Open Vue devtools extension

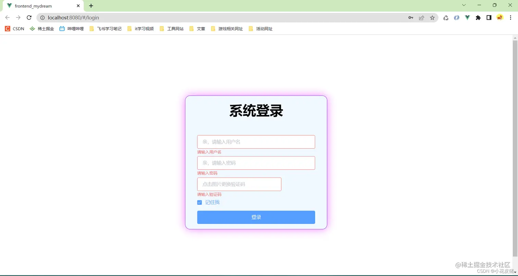467,18
